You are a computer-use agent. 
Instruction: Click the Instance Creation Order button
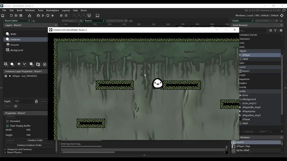pyautogui.click(x=29, y=145)
